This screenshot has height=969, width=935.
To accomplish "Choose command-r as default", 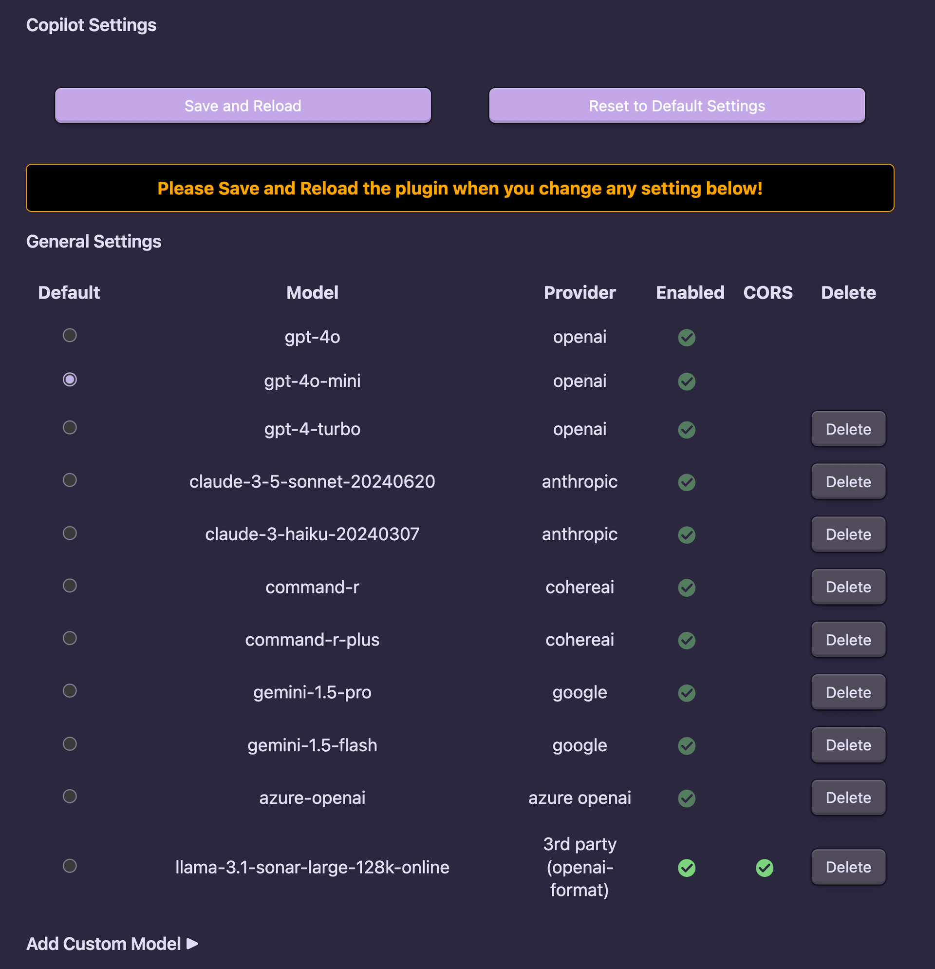I will (69, 587).
